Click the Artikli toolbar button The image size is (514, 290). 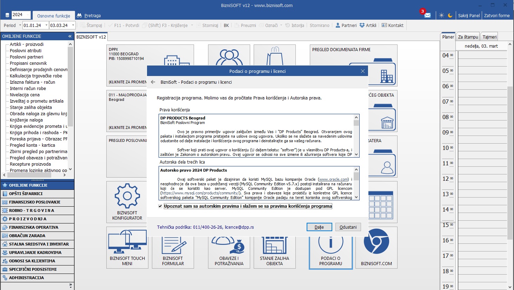point(368,25)
